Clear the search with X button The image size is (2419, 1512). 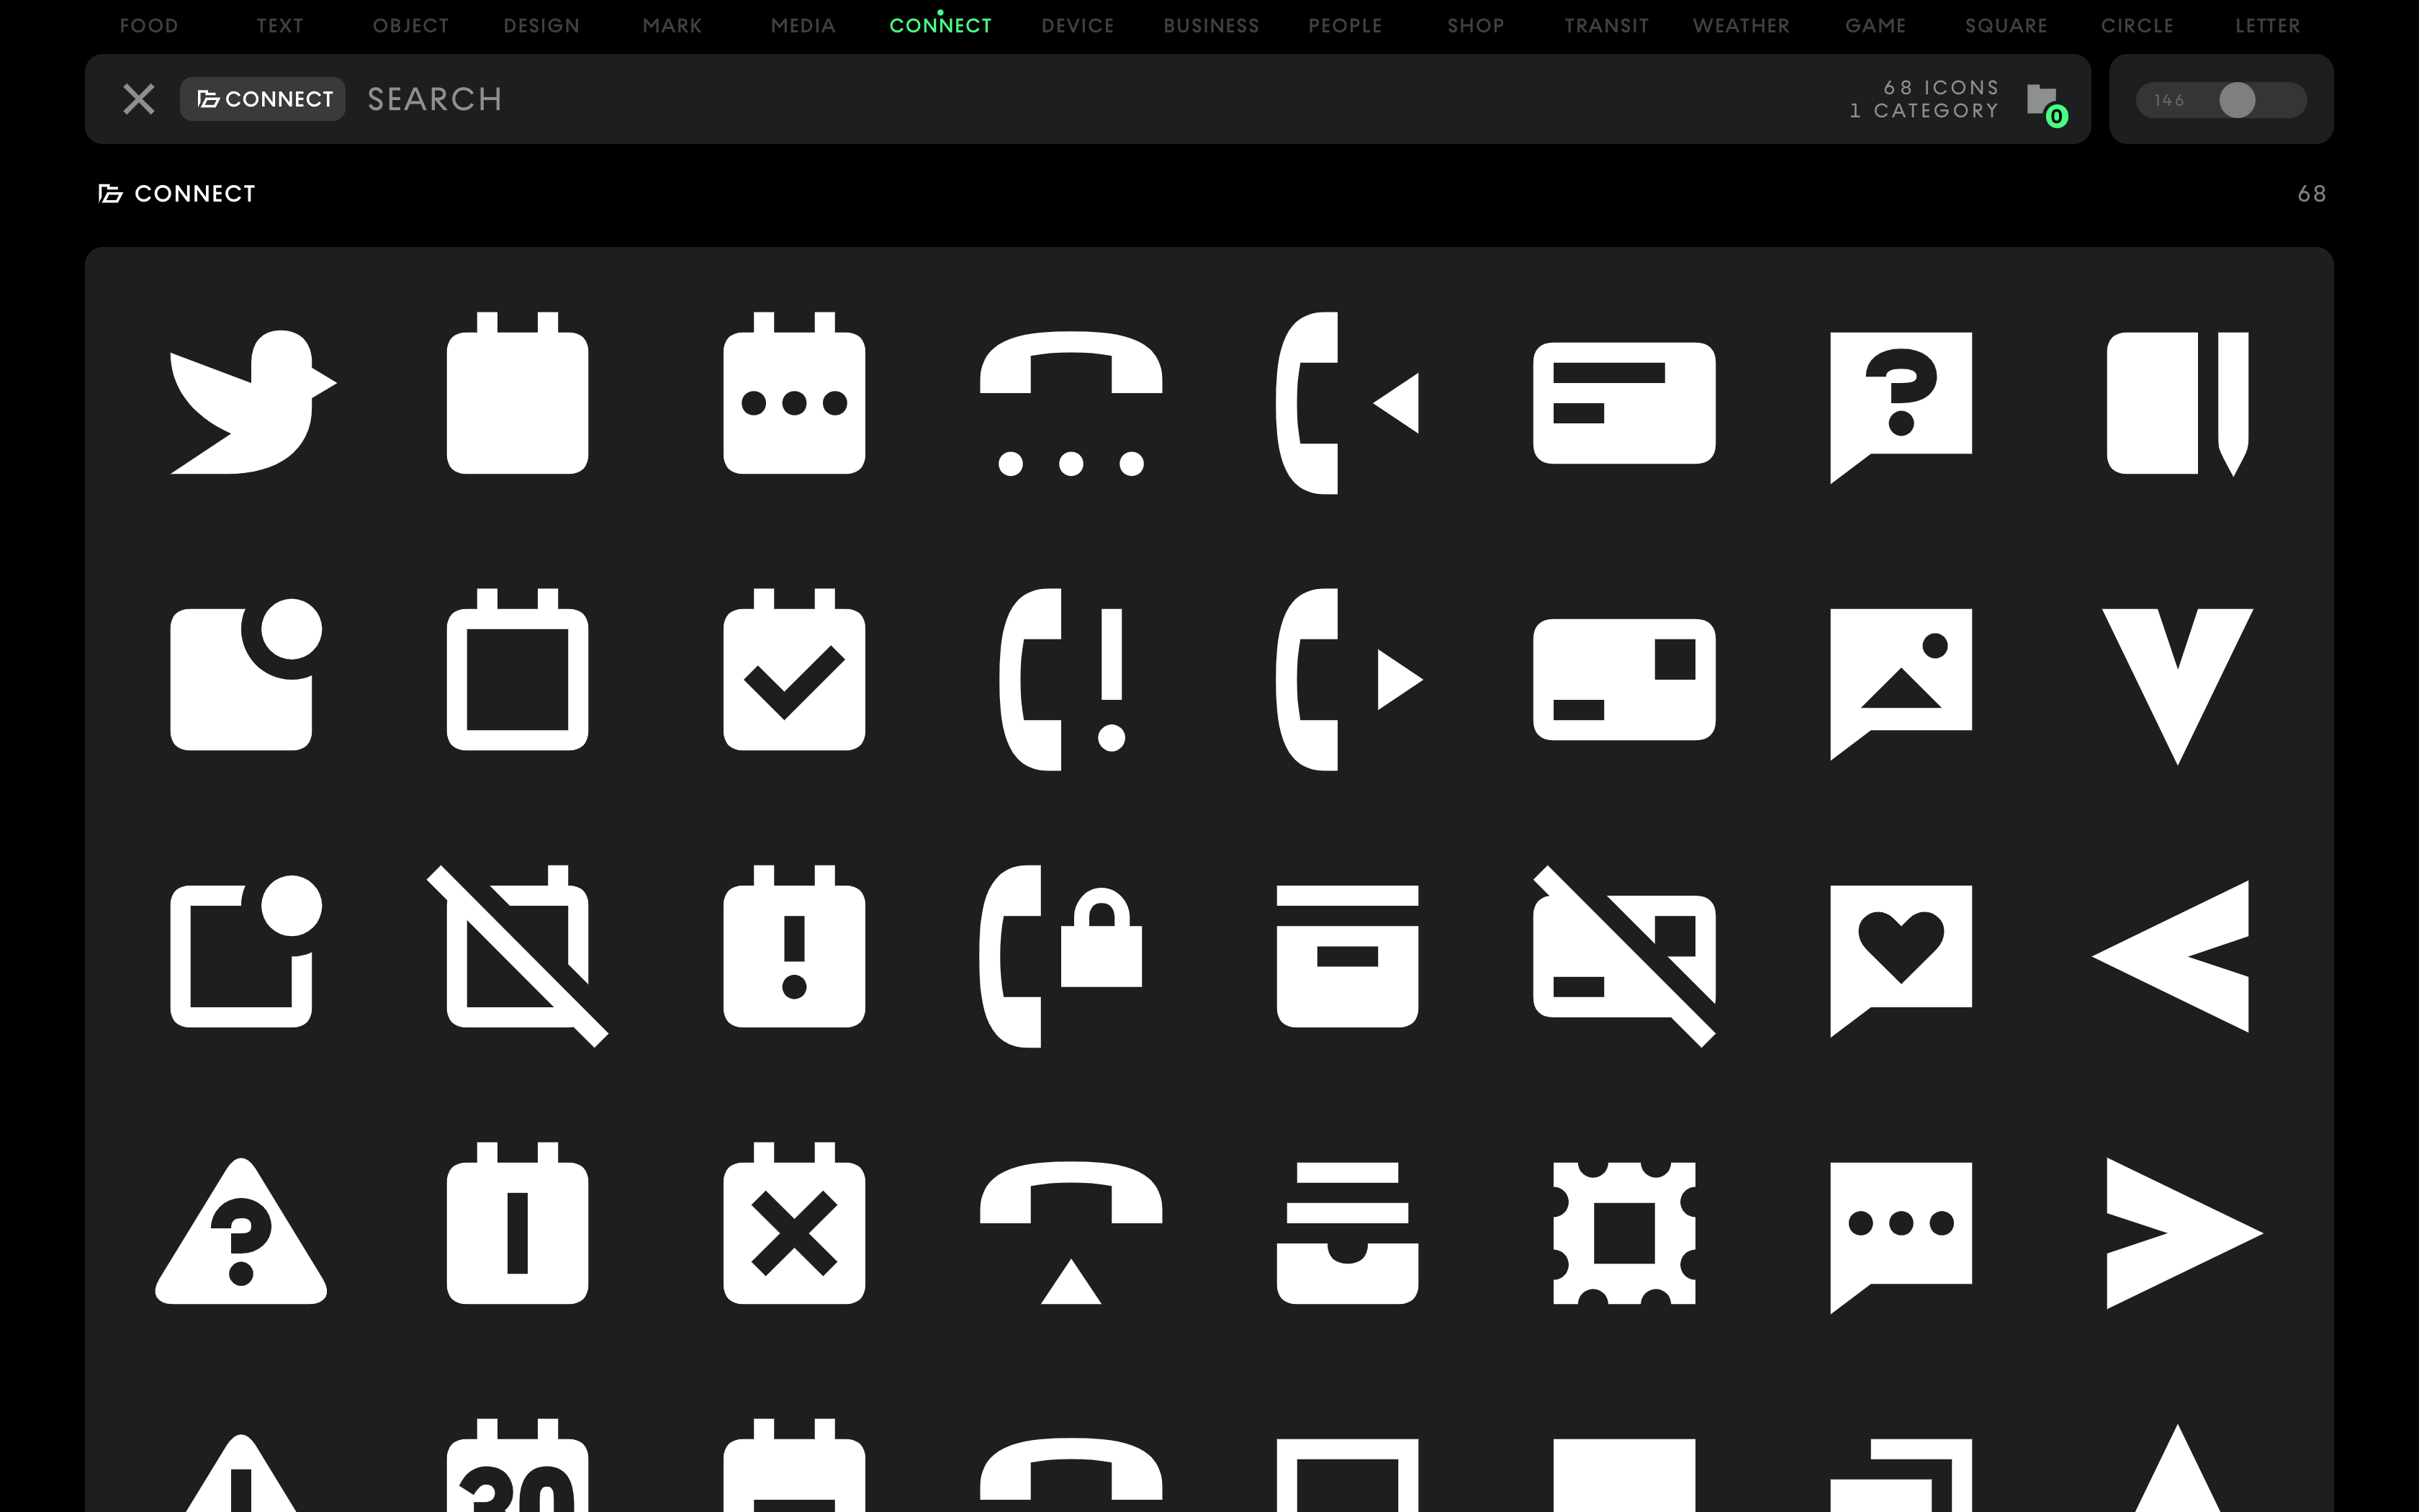coord(139,99)
